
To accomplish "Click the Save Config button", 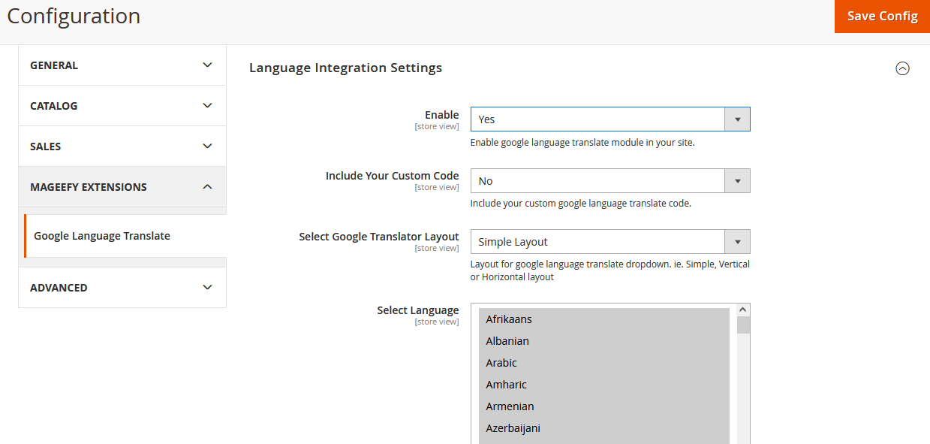I will [882, 16].
